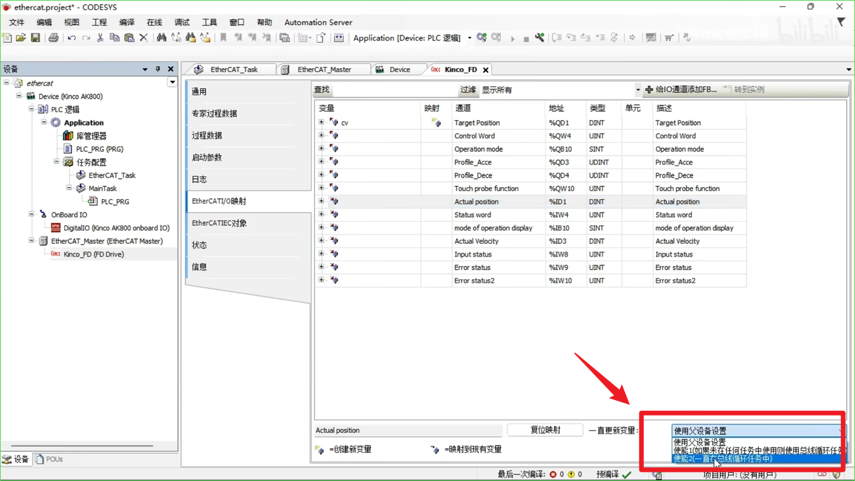Open the Application device selector dropdown arrow
The height and width of the screenshot is (481, 855).
tap(470, 38)
